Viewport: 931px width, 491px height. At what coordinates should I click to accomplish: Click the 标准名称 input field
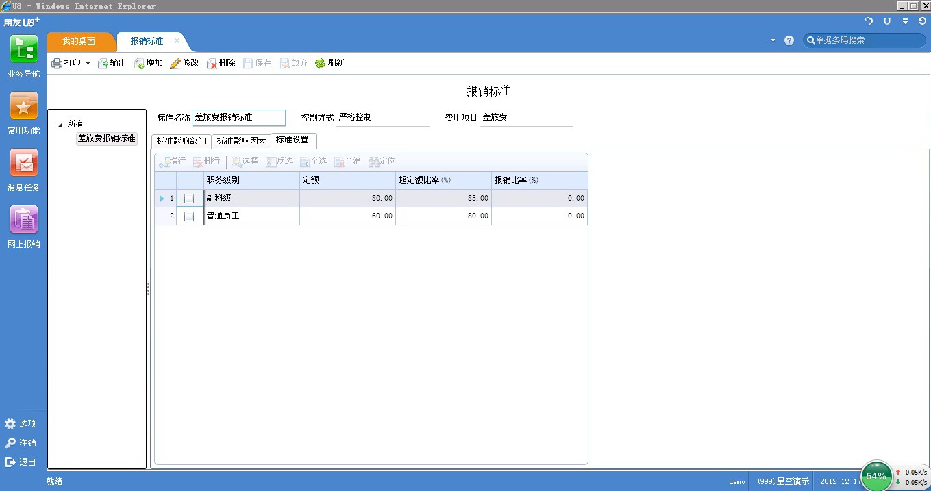(x=239, y=118)
